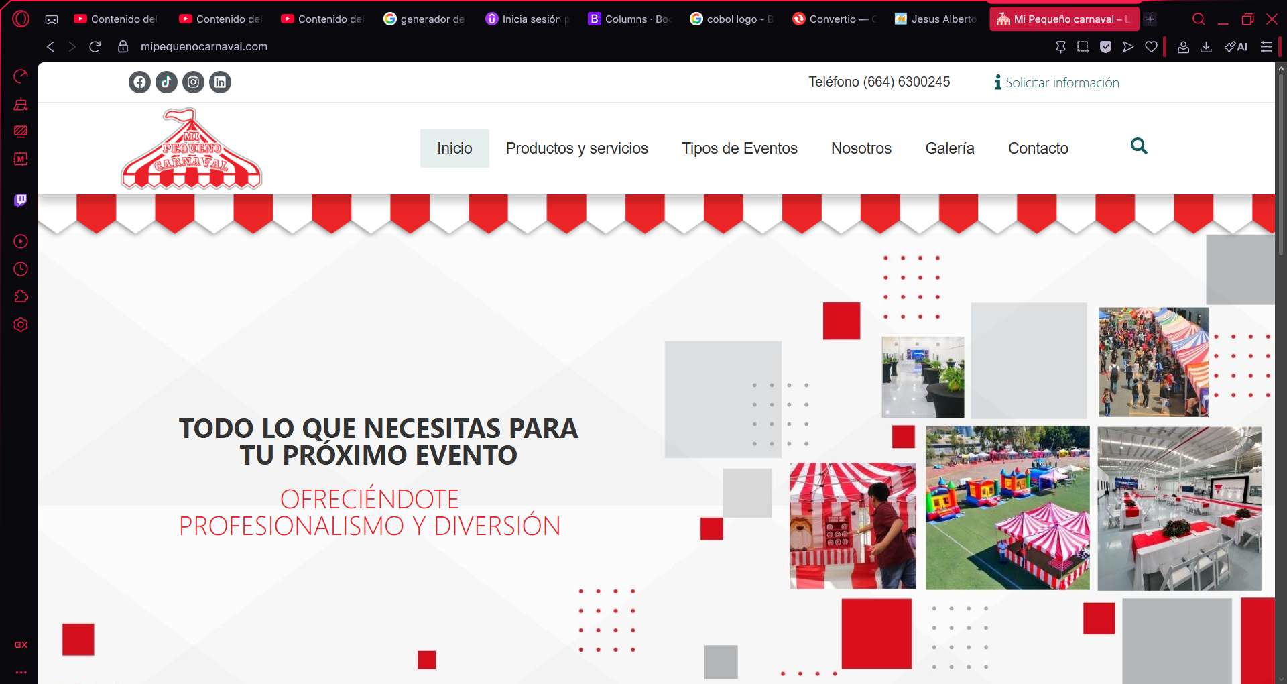Open the Instagram social icon
This screenshot has height=684, width=1287.
click(193, 82)
